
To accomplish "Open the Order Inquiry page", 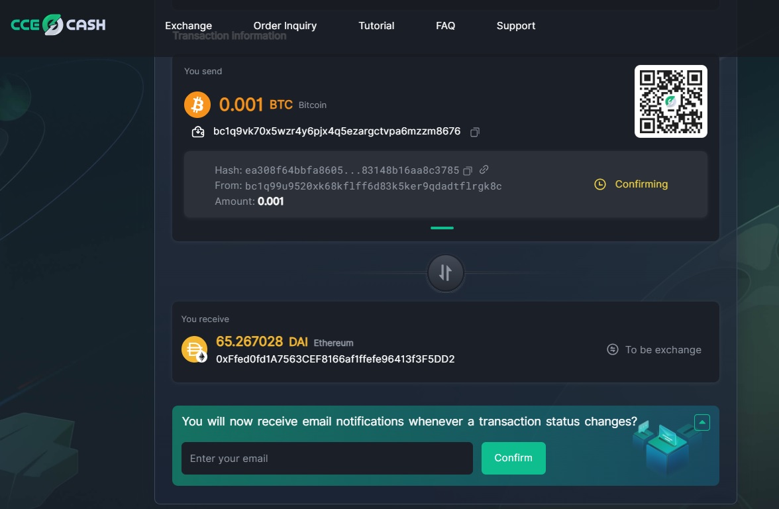I will tap(285, 25).
